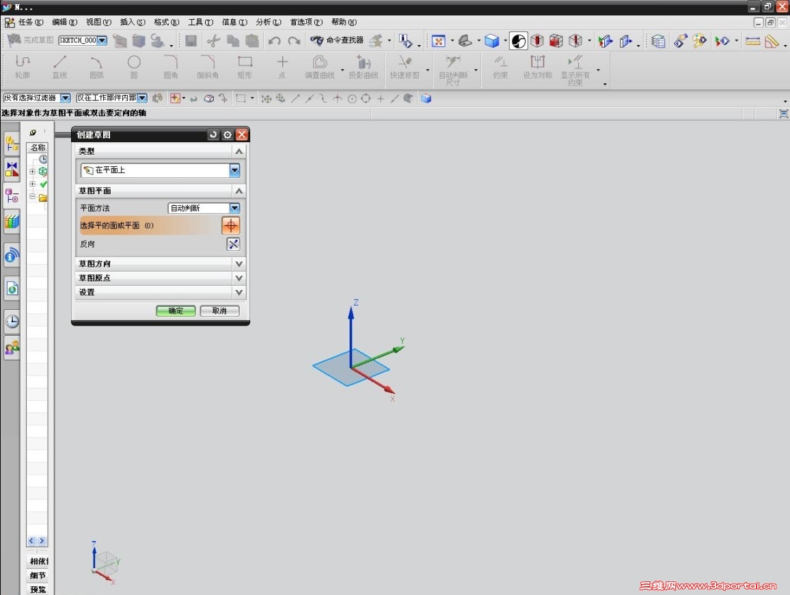Open the Edit (编辑) menu
790x595 pixels.
click(x=64, y=22)
